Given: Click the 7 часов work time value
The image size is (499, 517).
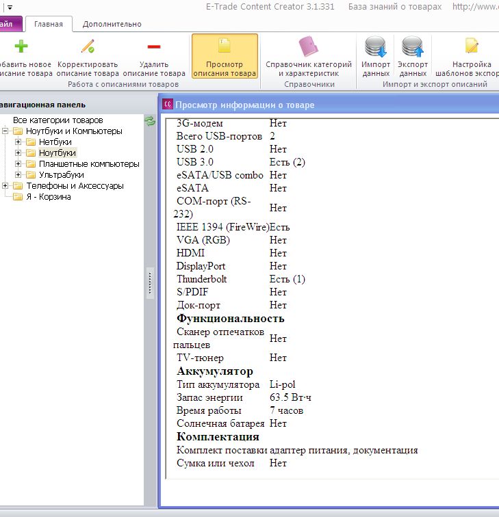Looking at the screenshot, I should pos(286,410).
